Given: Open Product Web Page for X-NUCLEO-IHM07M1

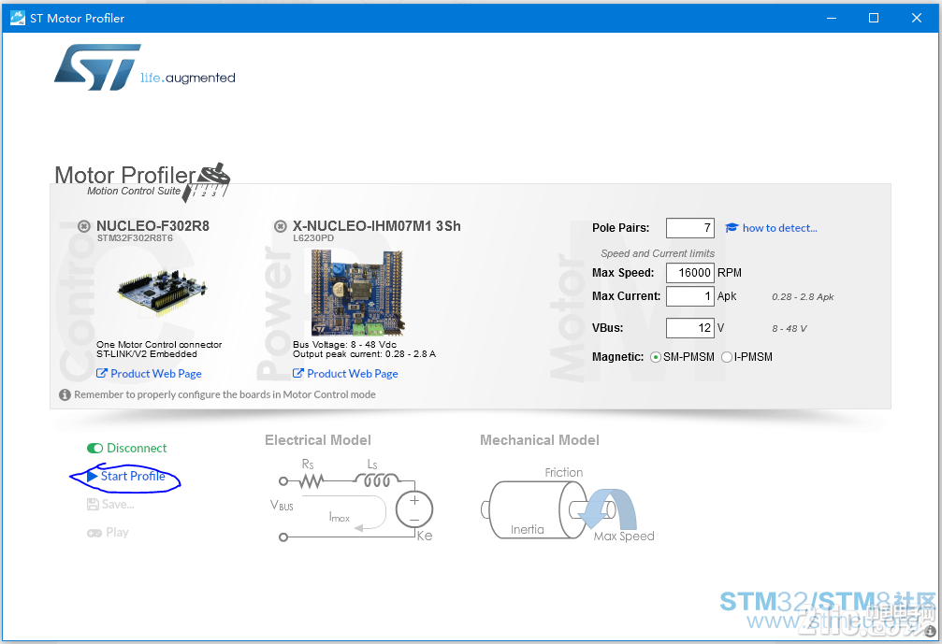Looking at the screenshot, I should pos(353,373).
